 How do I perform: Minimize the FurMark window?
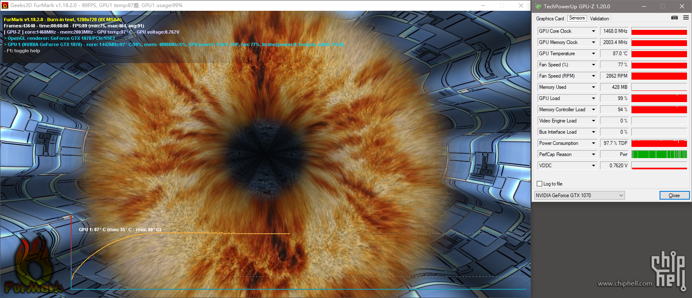pyautogui.click(x=483, y=5)
